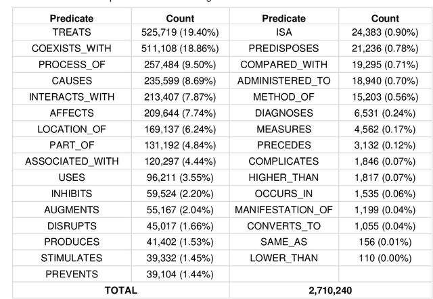Image resolution: width=433 pixels, height=299 pixels.
Task: Click the ASSOCIATED_WITH predicate cell
Action: (x=72, y=161)
